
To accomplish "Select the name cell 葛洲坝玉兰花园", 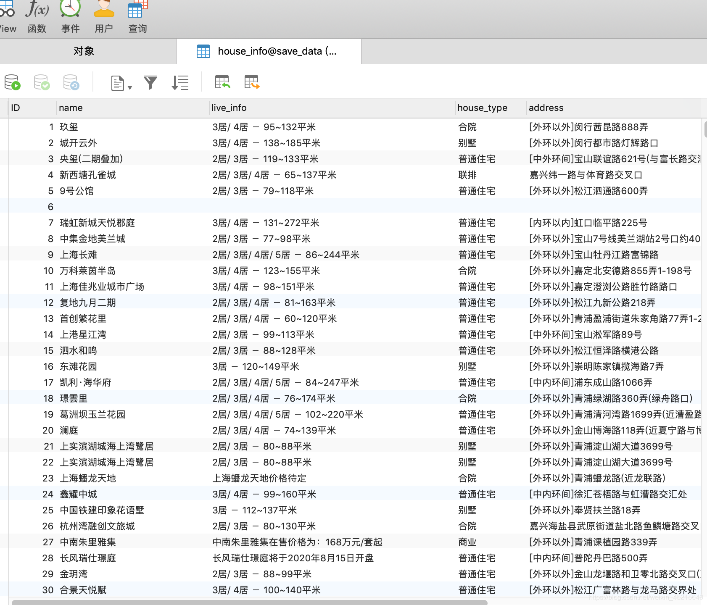I will 92,414.
